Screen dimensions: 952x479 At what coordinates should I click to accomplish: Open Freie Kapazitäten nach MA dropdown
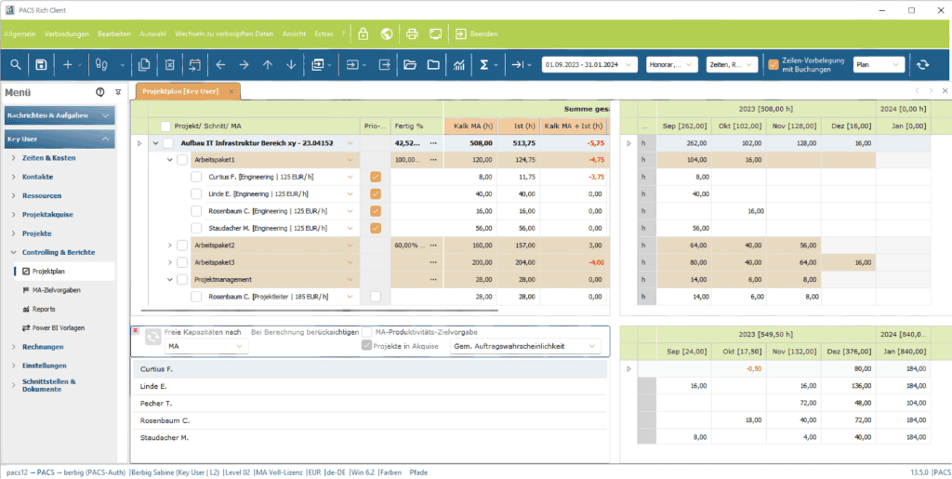[206, 346]
